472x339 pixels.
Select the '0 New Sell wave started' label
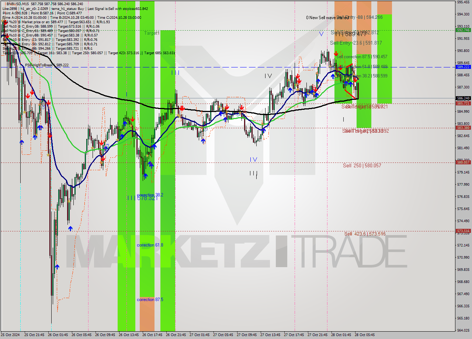click(x=327, y=17)
